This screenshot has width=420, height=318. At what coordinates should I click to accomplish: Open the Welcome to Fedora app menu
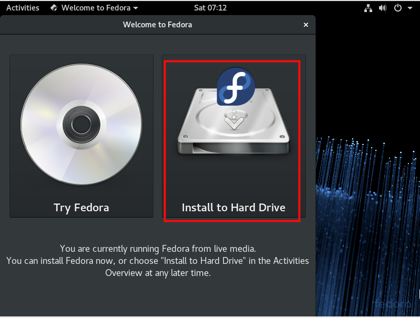pyautogui.click(x=94, y=8)
